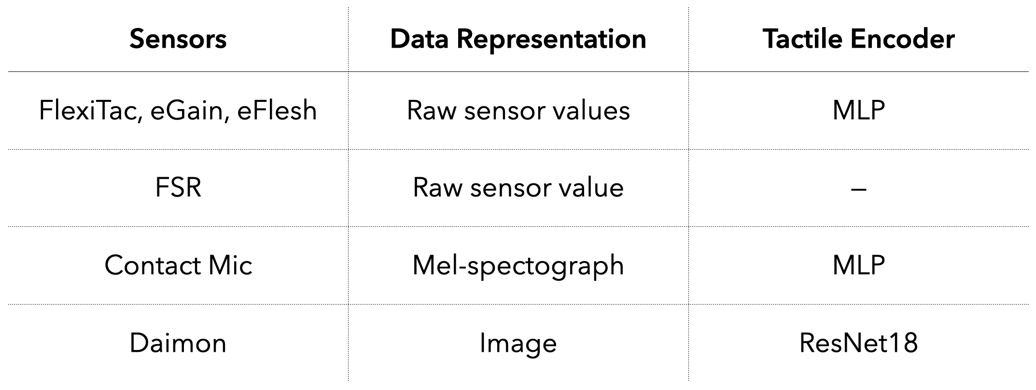
Task: Click the Sensors column header
Action: [x=178, y=39]
